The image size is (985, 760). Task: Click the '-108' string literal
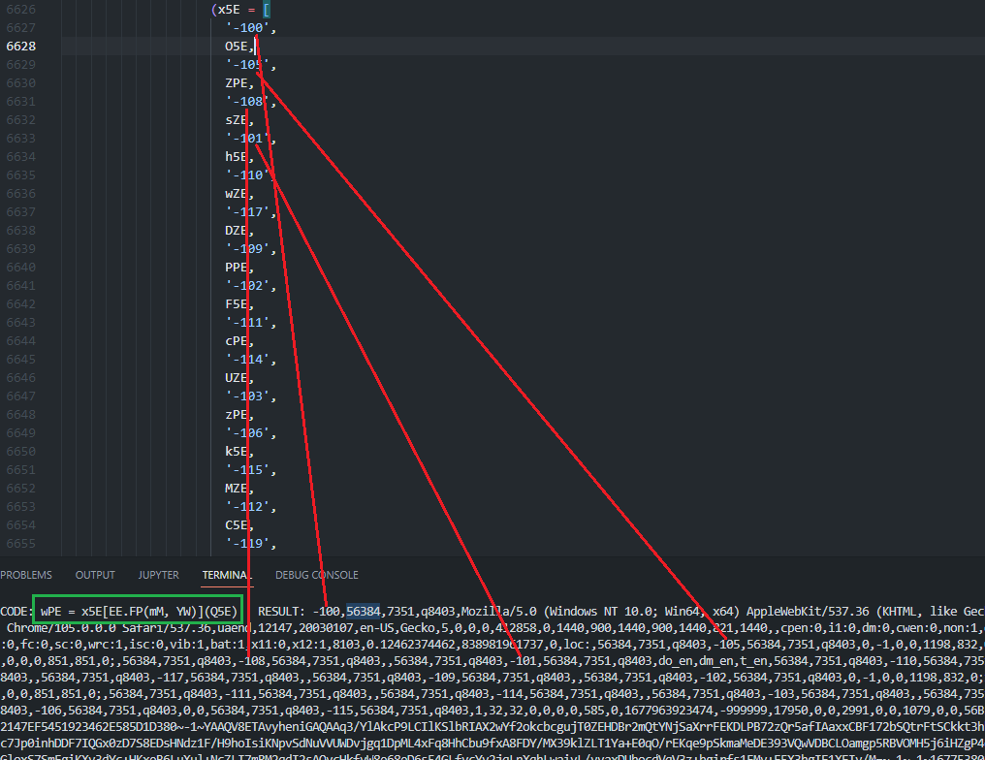click(247, 102)
